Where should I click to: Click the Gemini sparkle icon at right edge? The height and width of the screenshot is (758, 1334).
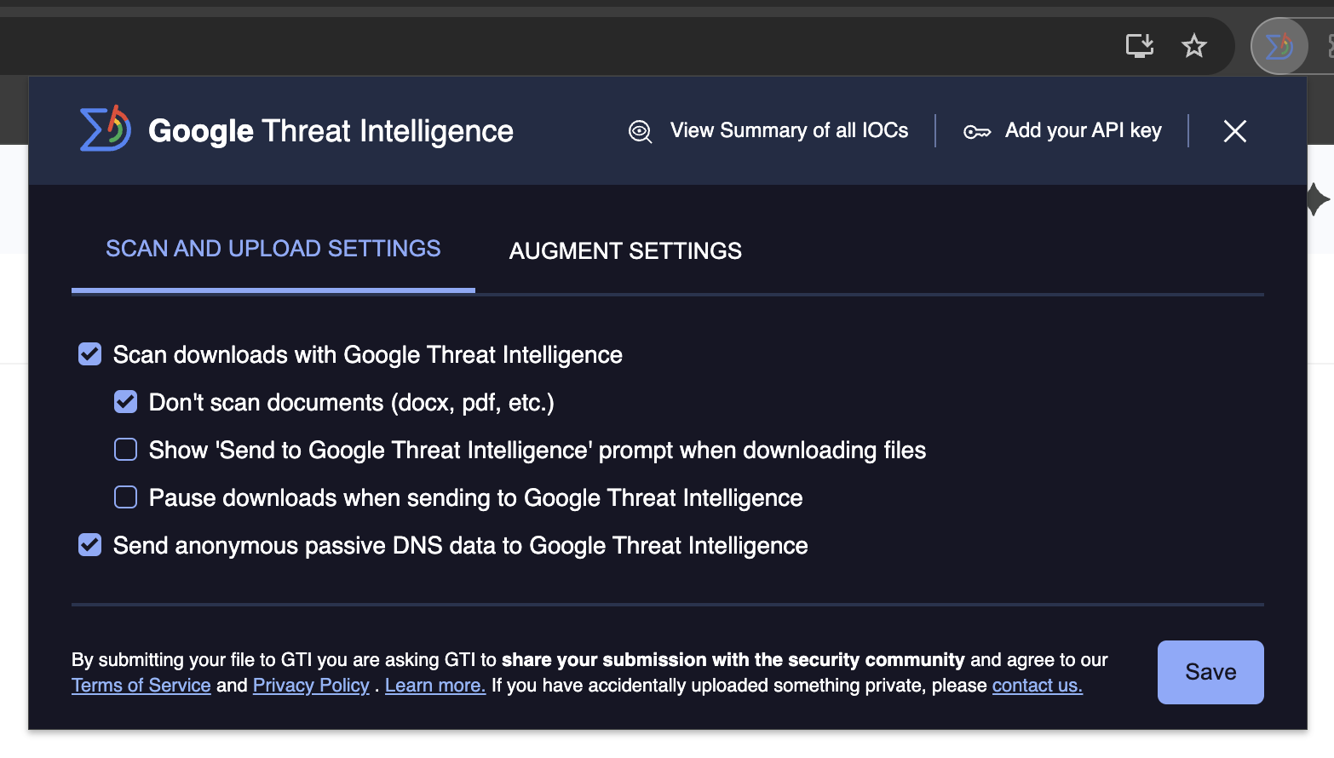(1318, 199)
